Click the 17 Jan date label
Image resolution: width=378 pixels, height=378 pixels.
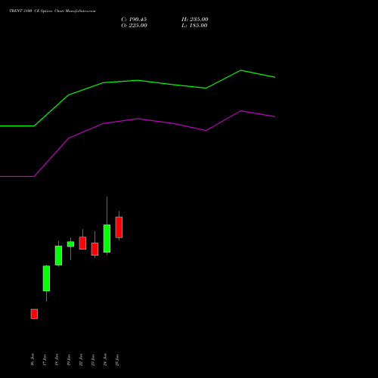(x=45, y=360)
